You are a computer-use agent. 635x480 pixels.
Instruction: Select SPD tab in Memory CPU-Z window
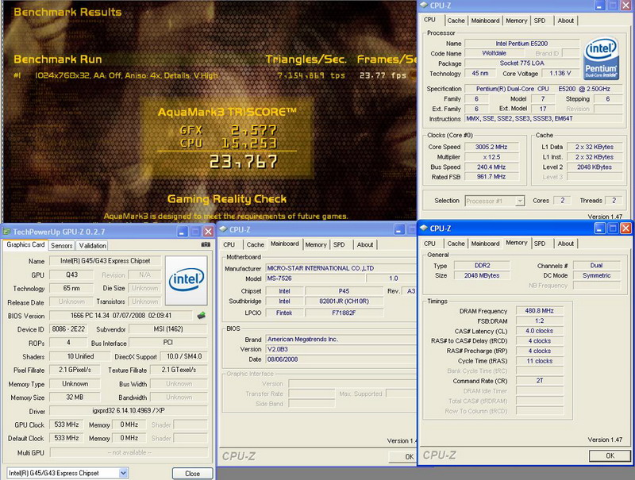point(540,244)
